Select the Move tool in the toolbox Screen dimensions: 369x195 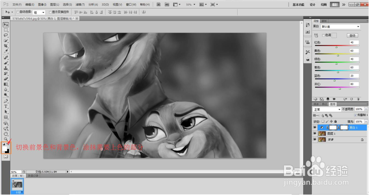point(6,25)
